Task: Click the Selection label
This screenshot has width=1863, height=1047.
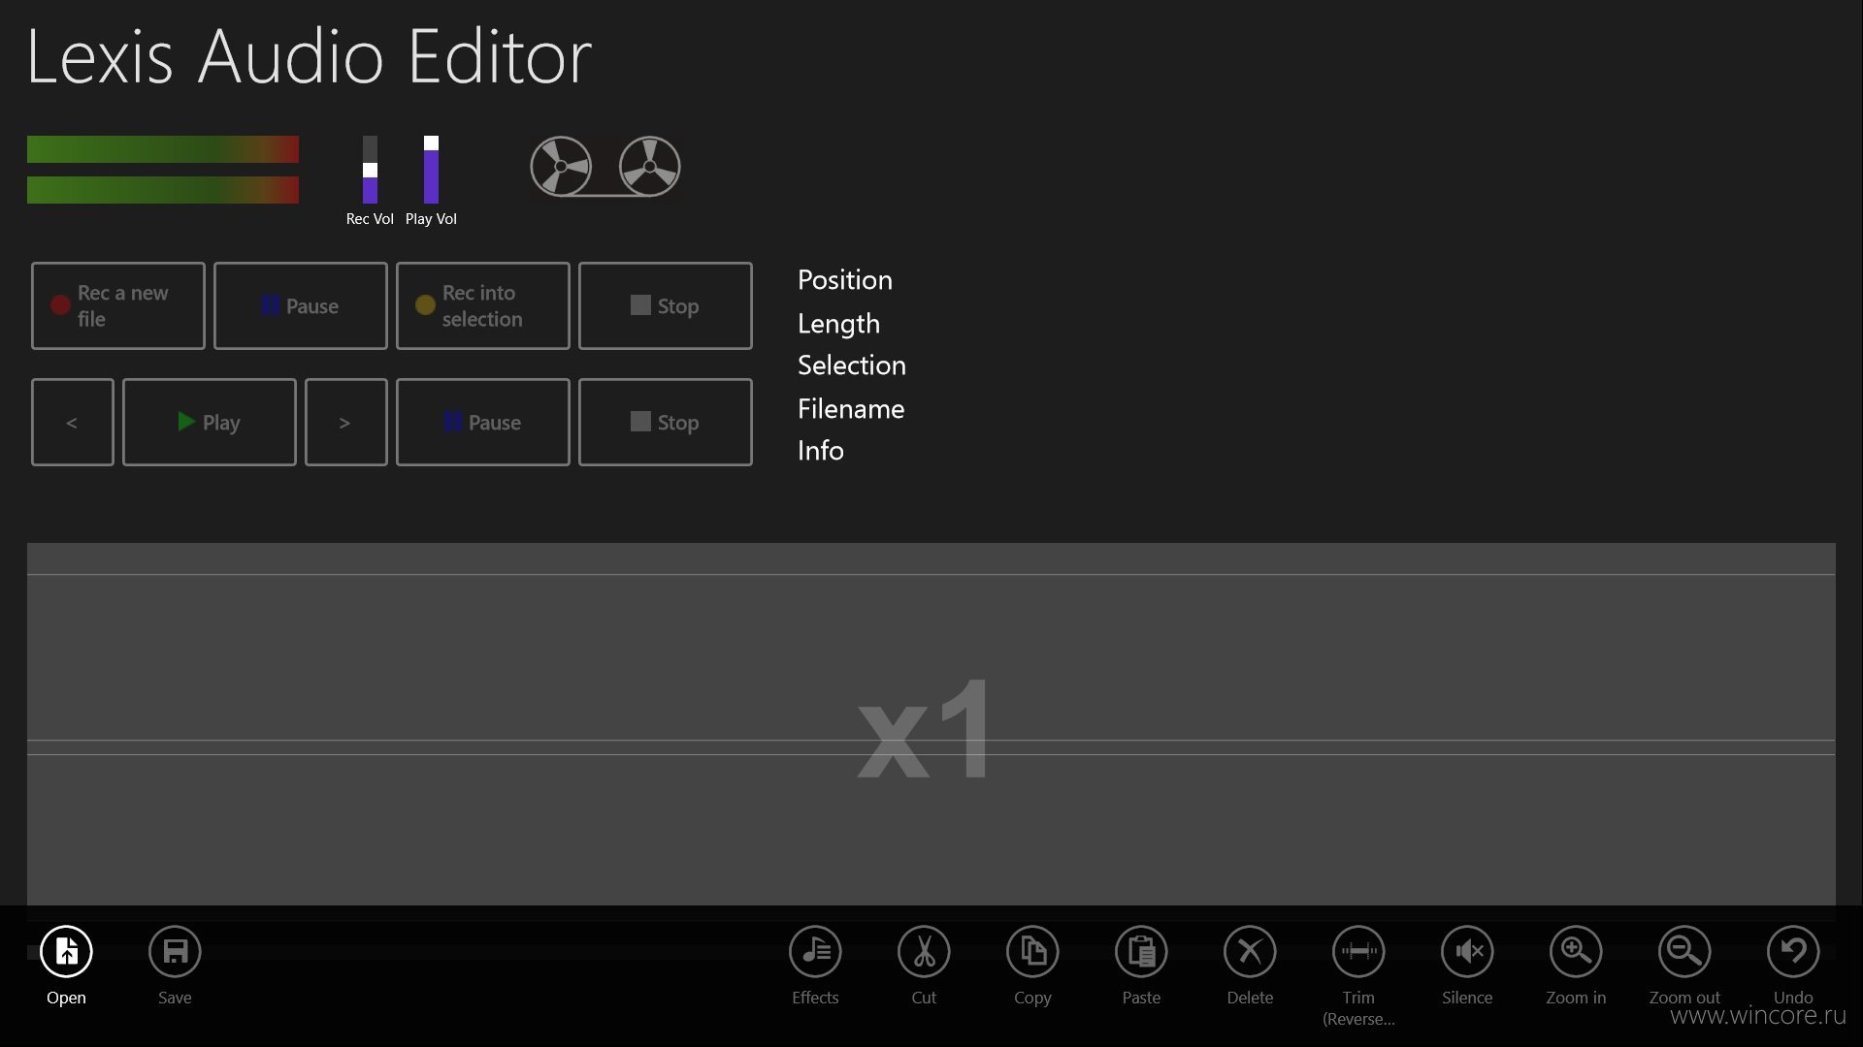Action: coord(852,365)
